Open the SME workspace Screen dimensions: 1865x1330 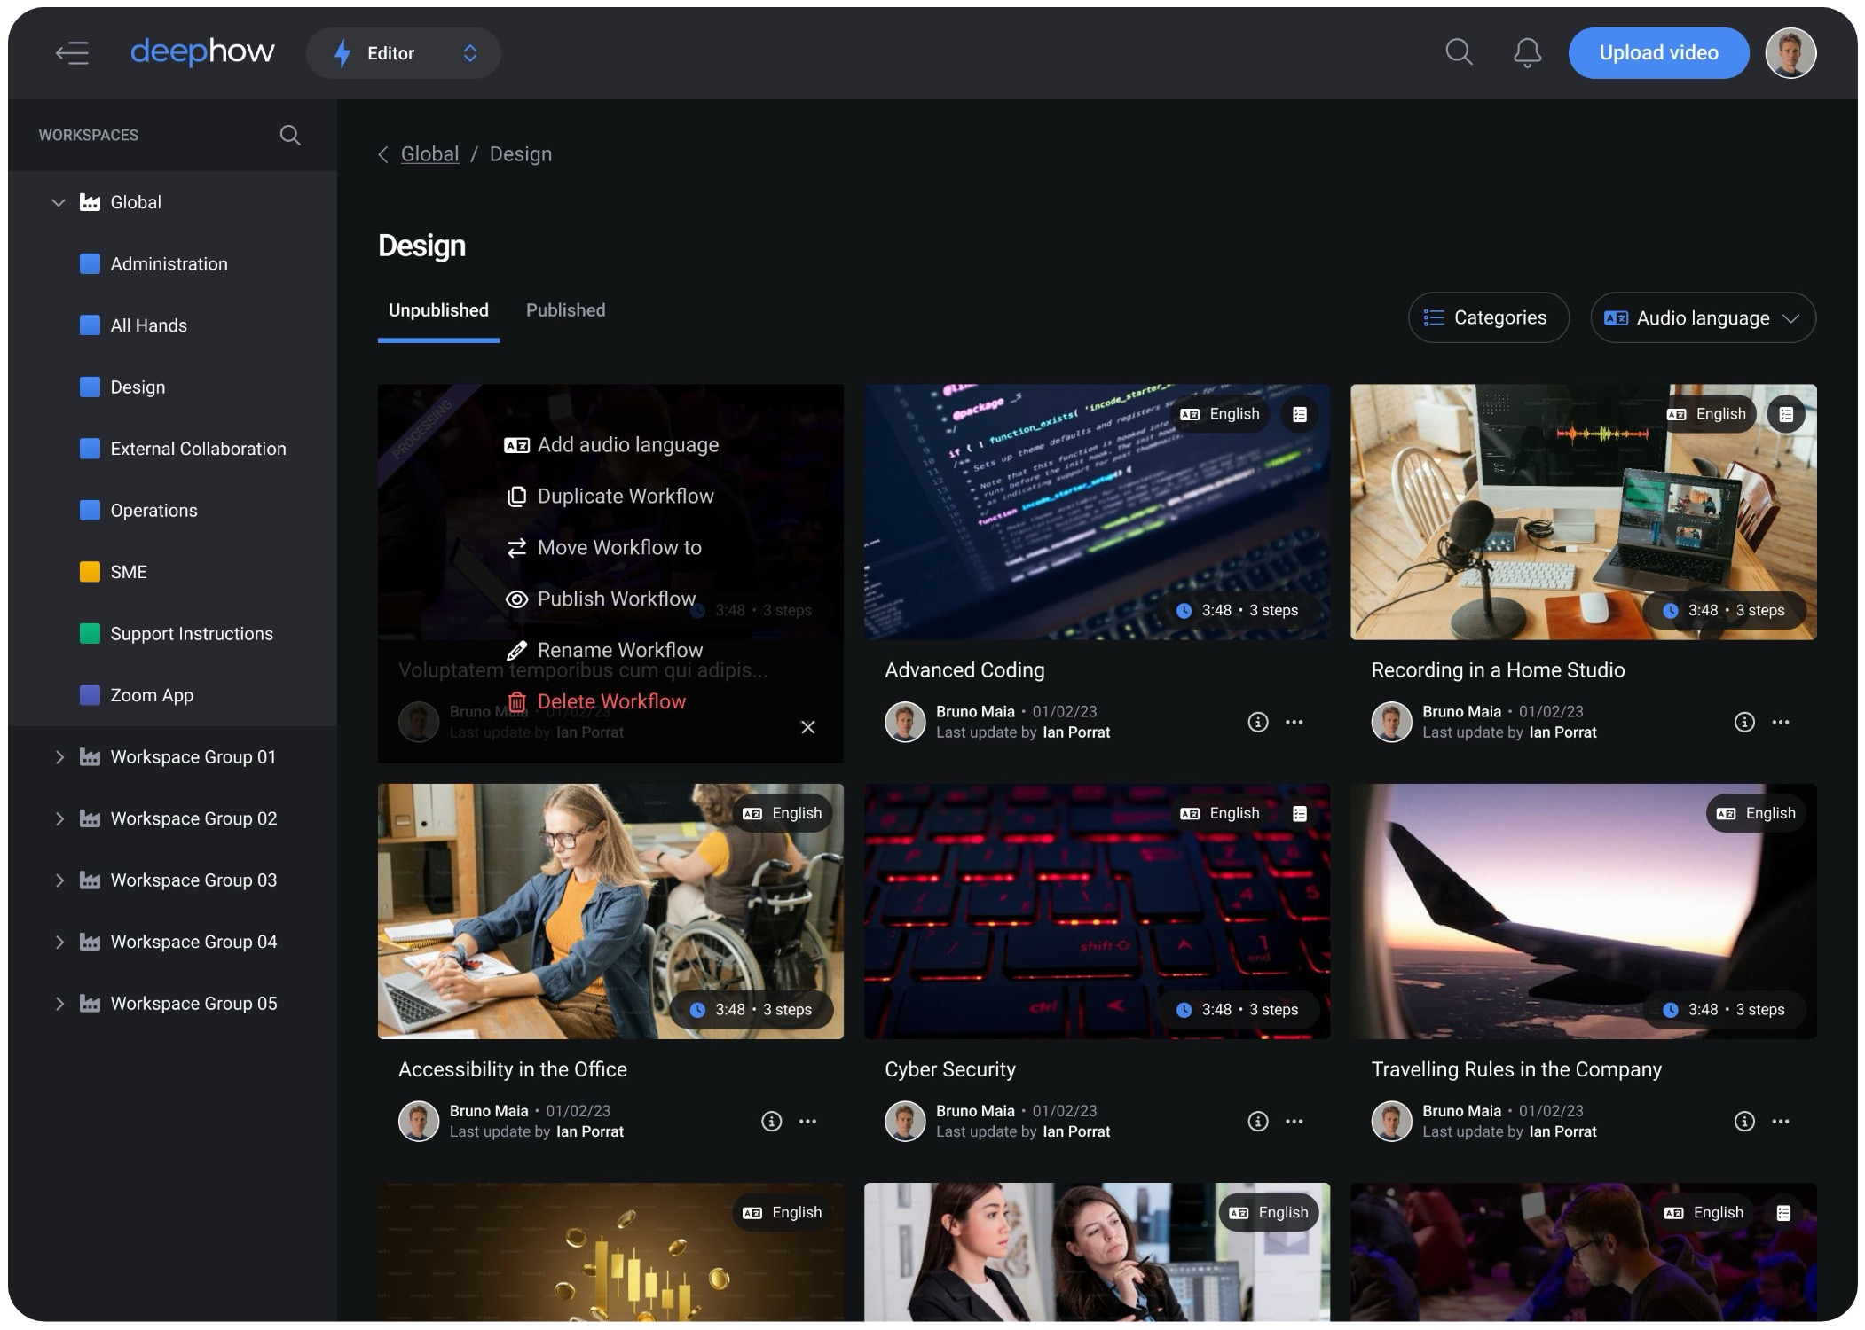pyautogui.click(x=172, y=572)
